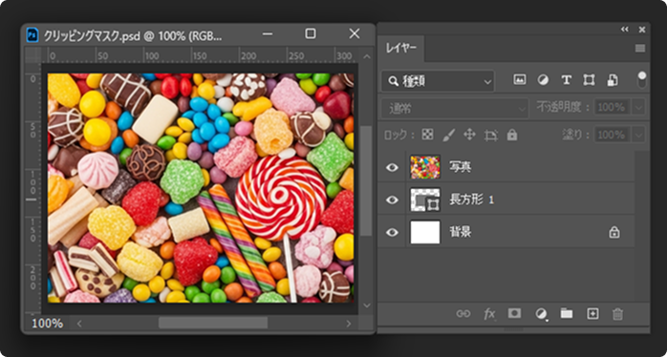
Task: Close the Layers panel group
Action: 642,30
